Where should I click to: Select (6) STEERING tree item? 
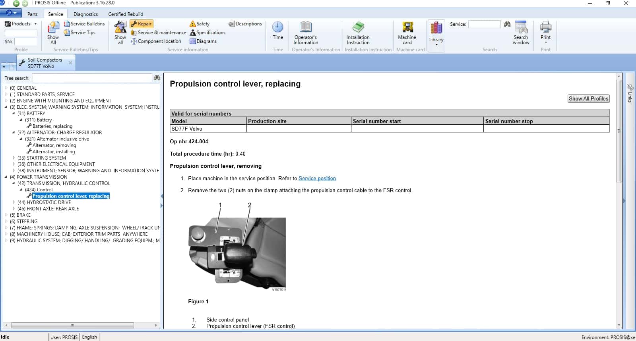[24, 222]
